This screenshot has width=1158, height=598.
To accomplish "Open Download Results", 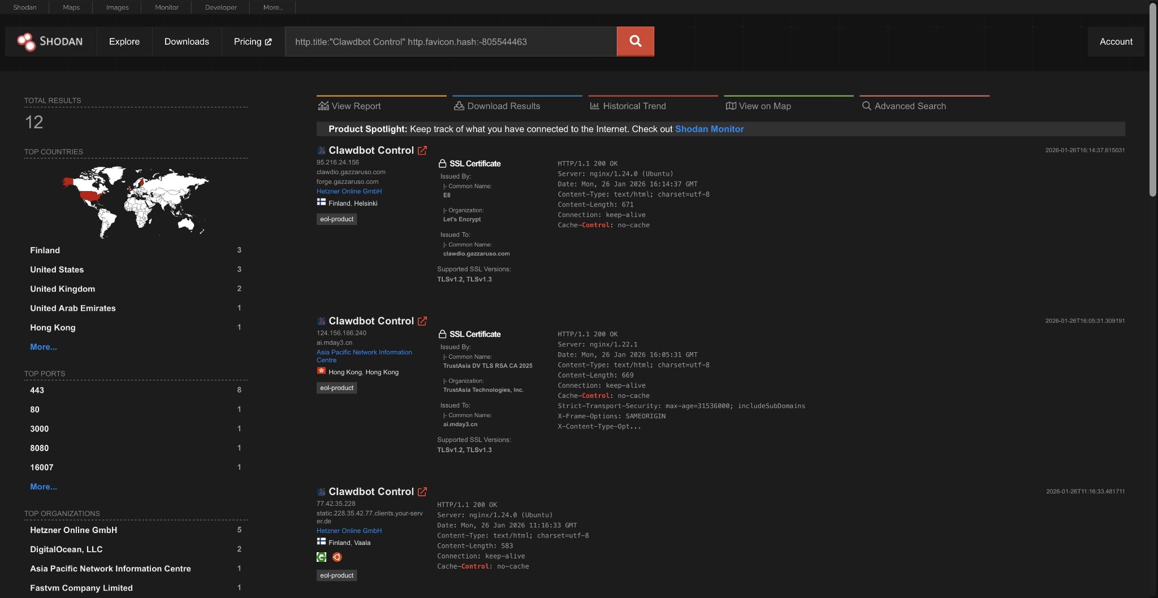I will pyautogui.click(x=497, y=106).
